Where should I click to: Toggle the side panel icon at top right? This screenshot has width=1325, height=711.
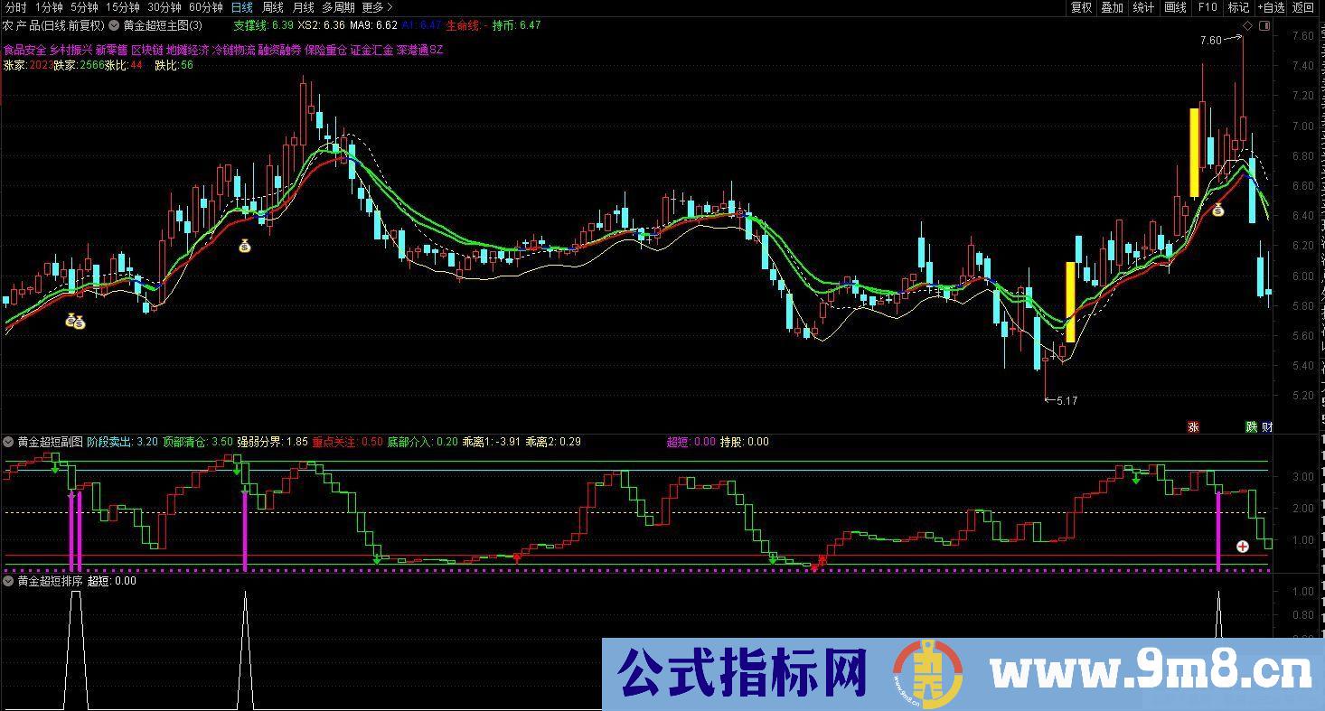click(x=1264, y=26)
